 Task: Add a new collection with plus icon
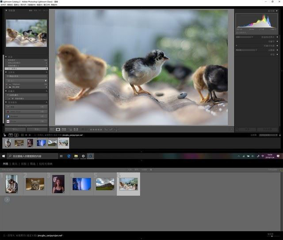tap(46, 91)
